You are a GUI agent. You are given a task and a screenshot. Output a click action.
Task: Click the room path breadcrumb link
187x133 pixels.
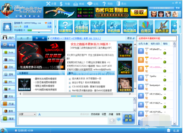click(75, 38)
